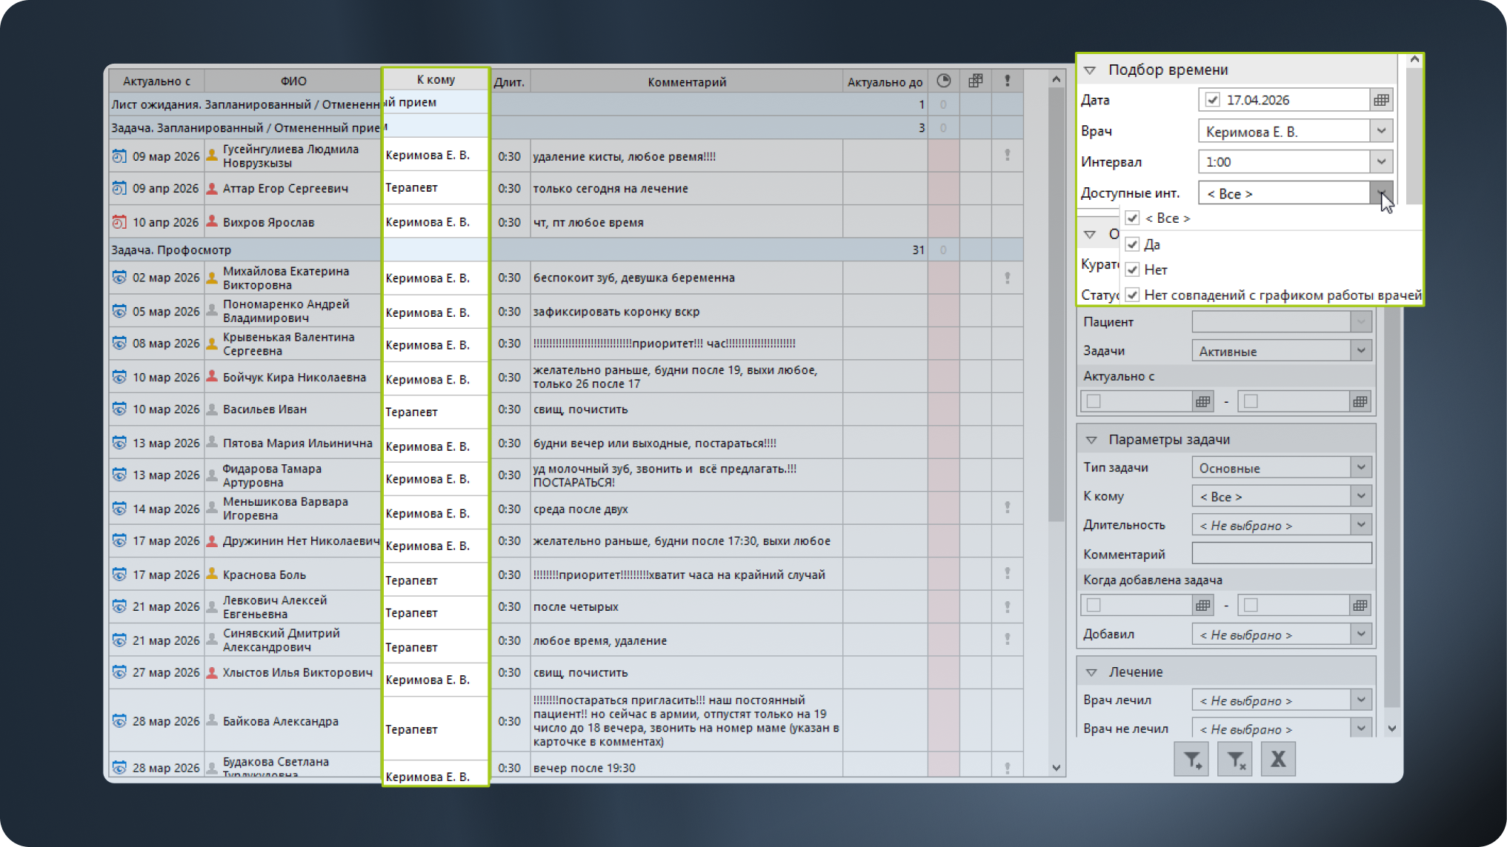Open the Длительность dropdown

pos(1361,525)
